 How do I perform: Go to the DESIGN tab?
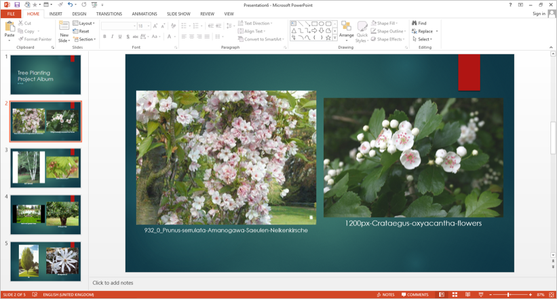(x=79, y=14)
